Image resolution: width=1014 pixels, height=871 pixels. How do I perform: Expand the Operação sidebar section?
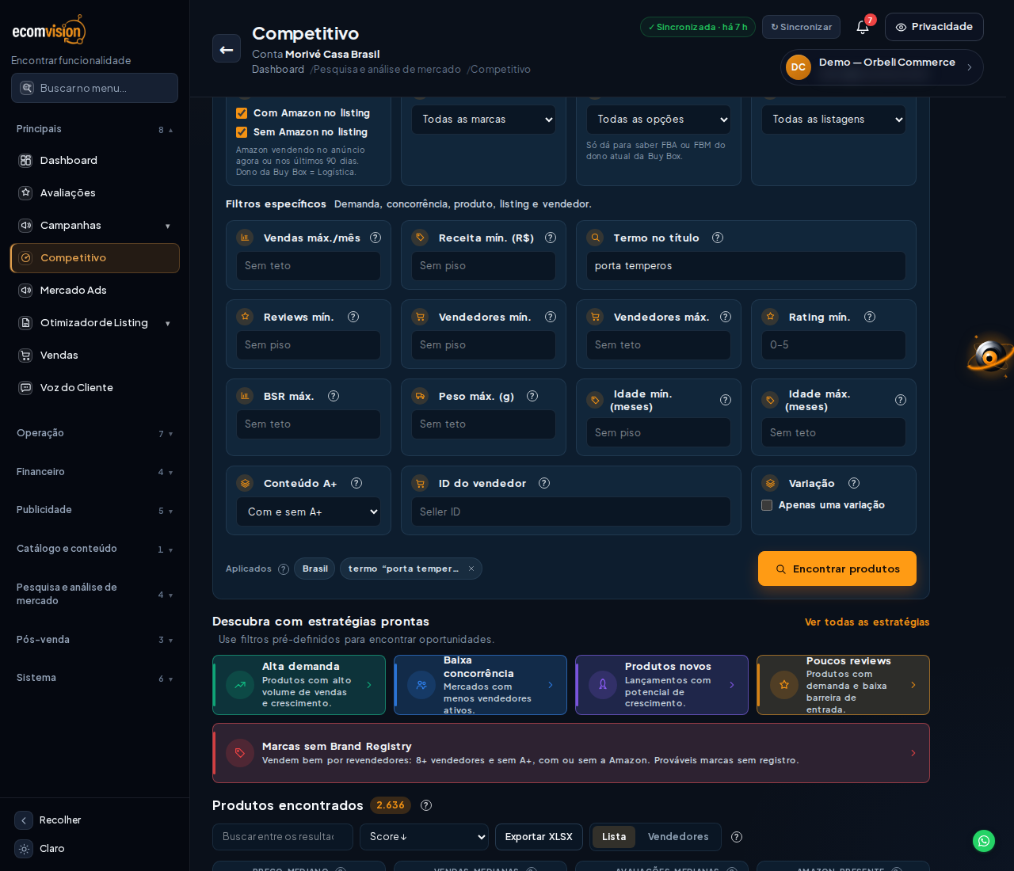(94, 433)
